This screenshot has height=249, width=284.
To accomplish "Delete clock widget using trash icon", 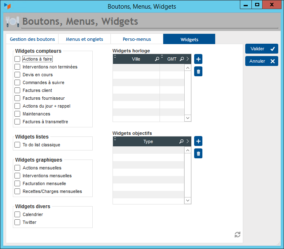I will pyautogui.click(x=198, y=72).
